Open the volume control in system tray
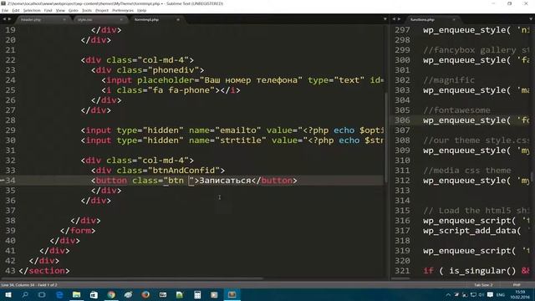This screenshot has height=301, width=535. 481,295
